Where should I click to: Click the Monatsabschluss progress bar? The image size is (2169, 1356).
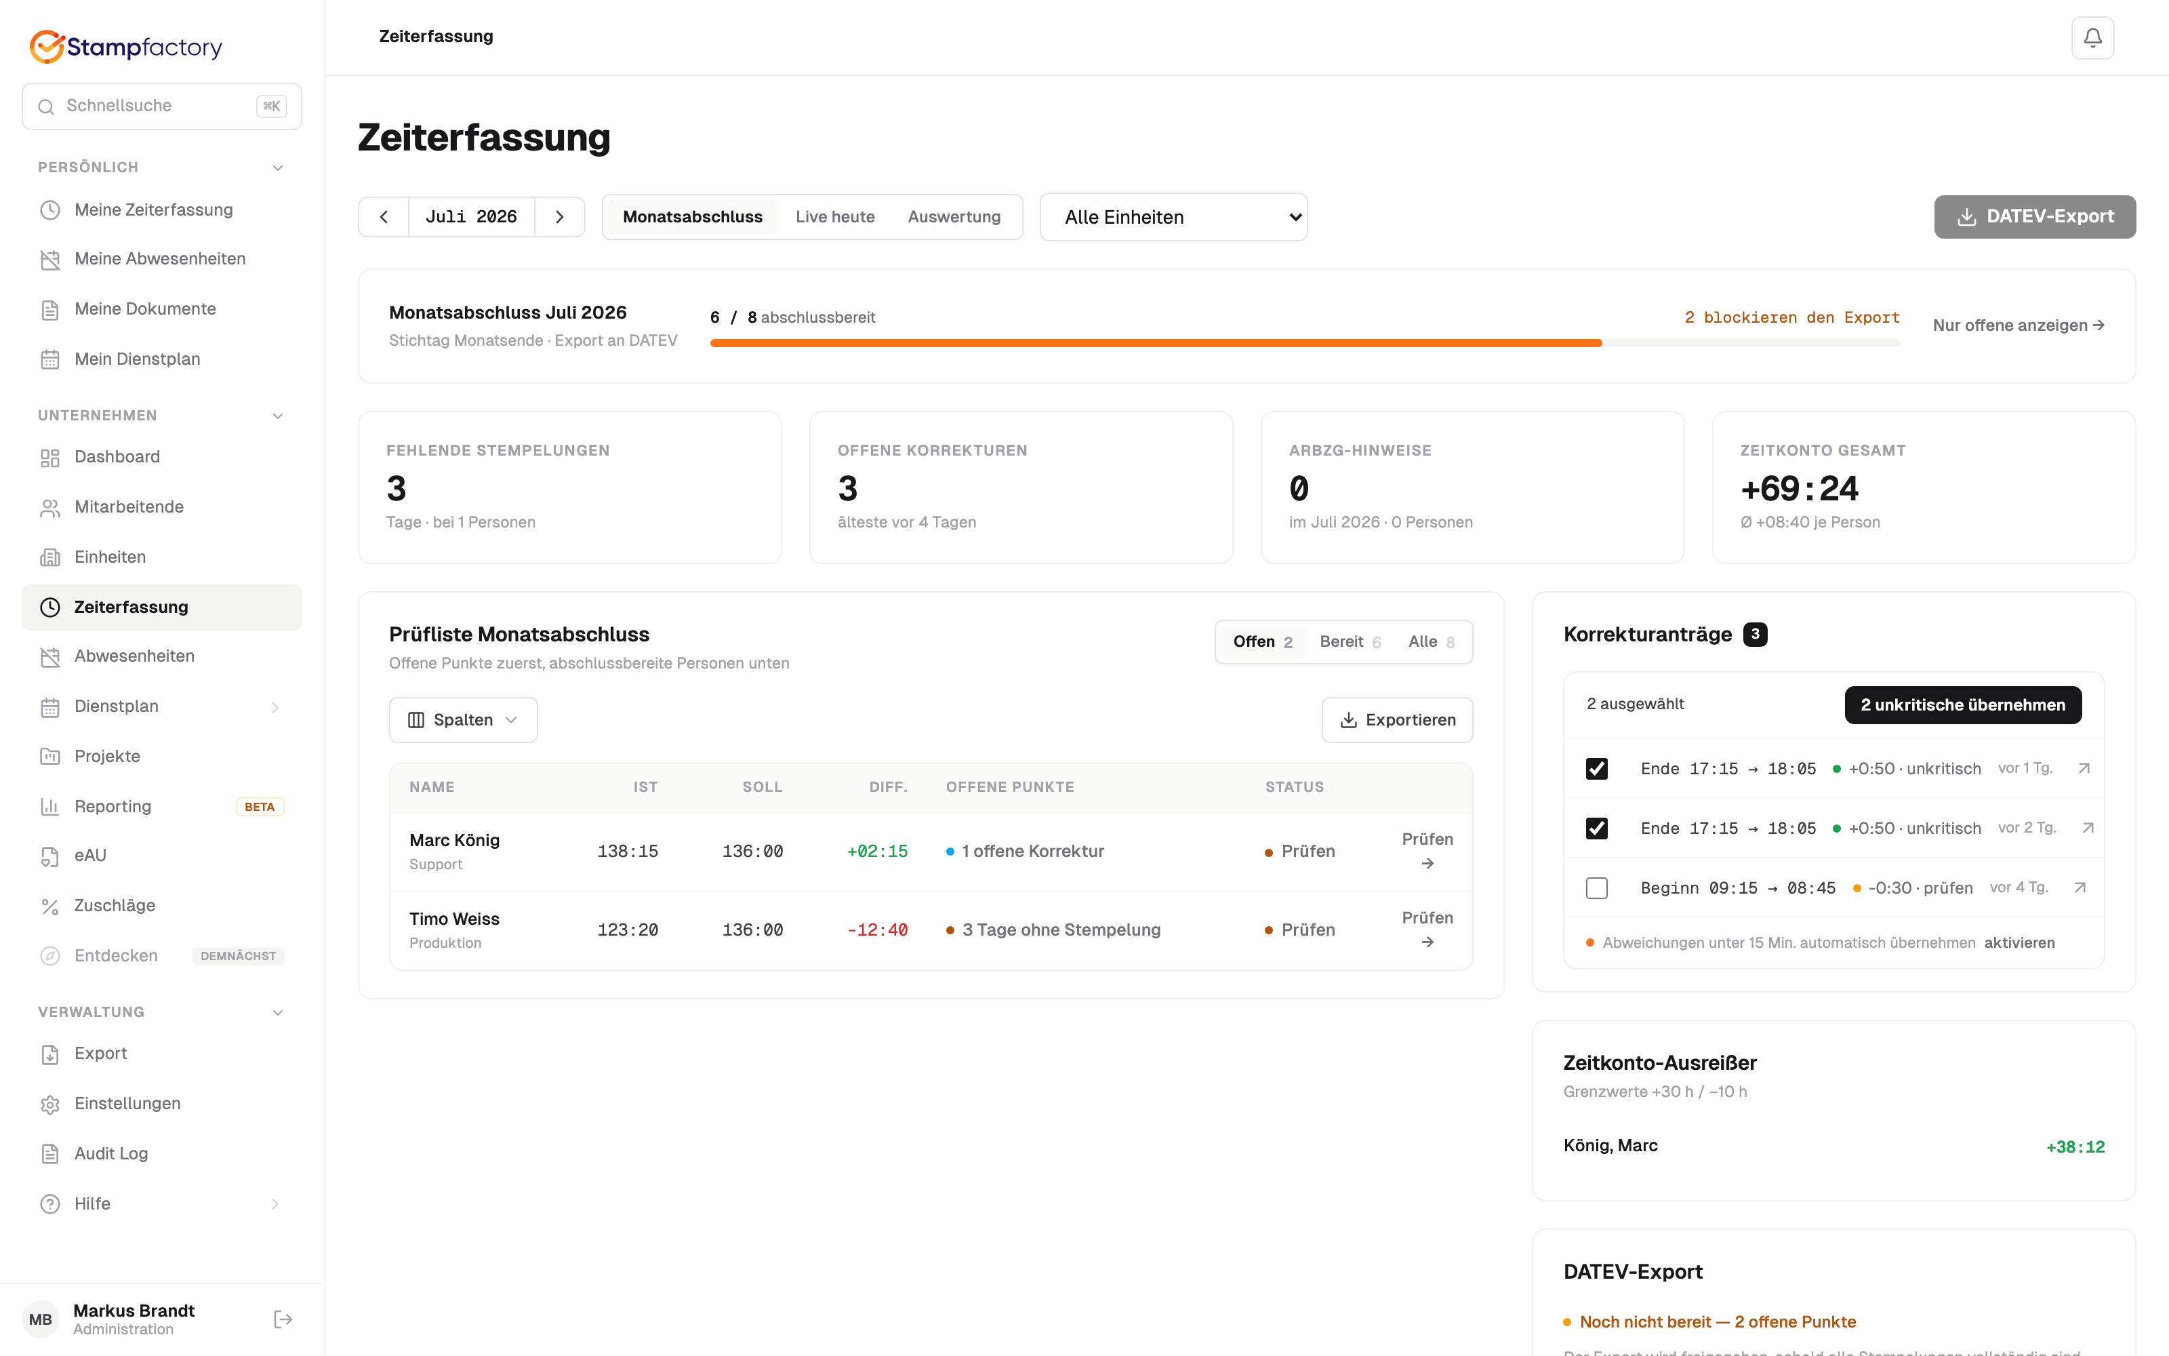[1304, 342]
